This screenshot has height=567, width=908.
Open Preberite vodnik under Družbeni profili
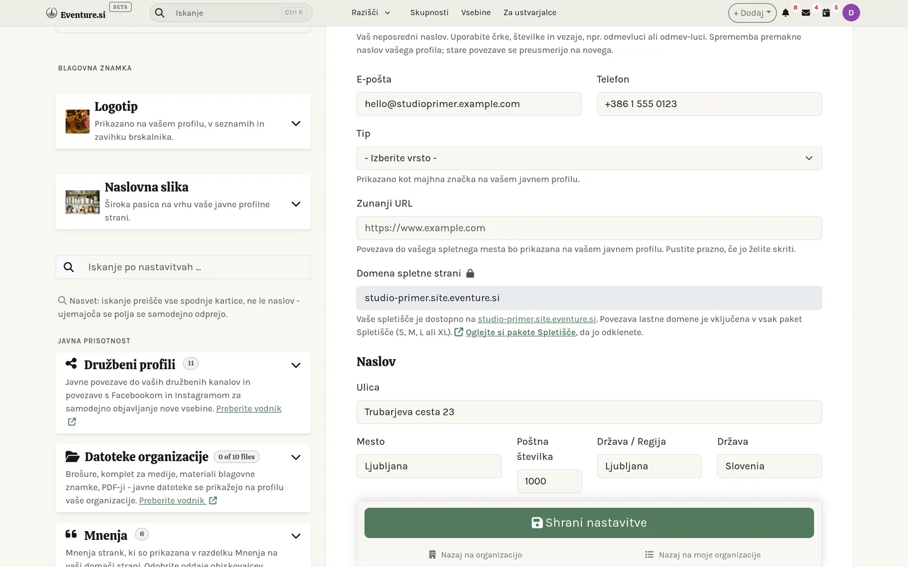(249, 409)
